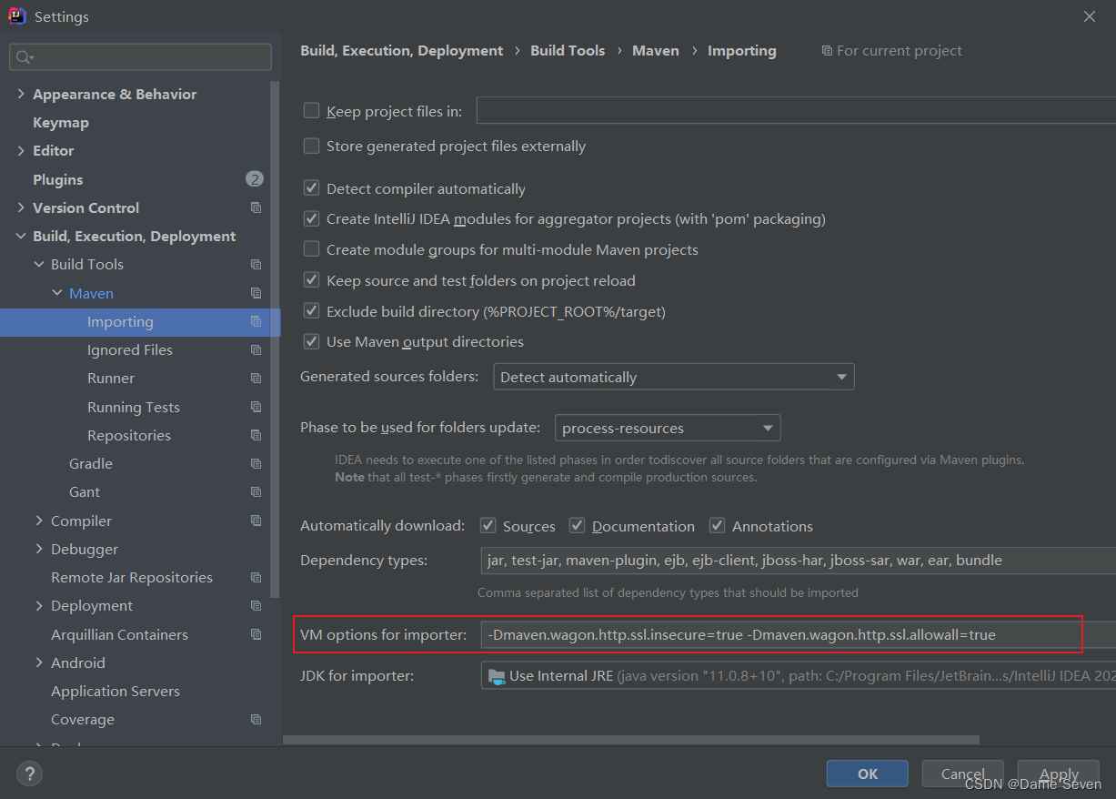Check Store generated project files externally
Image resolution: width=1116 pixels, height=799 pixels.
tap(311, 146)
